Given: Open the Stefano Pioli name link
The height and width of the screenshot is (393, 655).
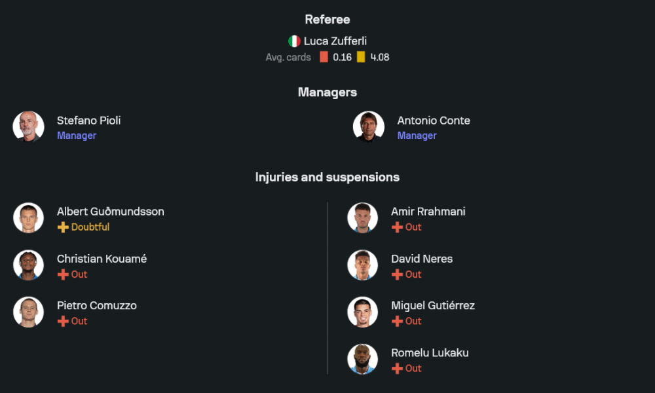Looking at the screenshot, I should [x=88, y=121].
